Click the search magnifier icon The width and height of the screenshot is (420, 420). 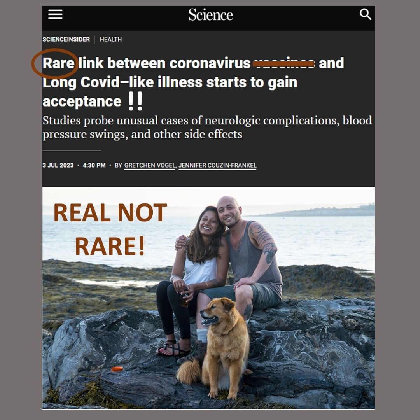[x=365, y=14]
